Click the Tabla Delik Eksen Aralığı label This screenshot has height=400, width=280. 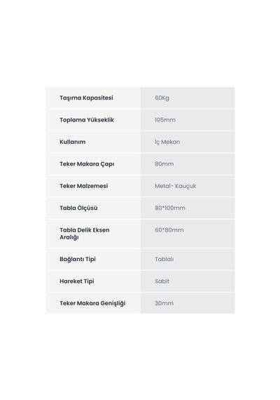[x=85, y=234]
